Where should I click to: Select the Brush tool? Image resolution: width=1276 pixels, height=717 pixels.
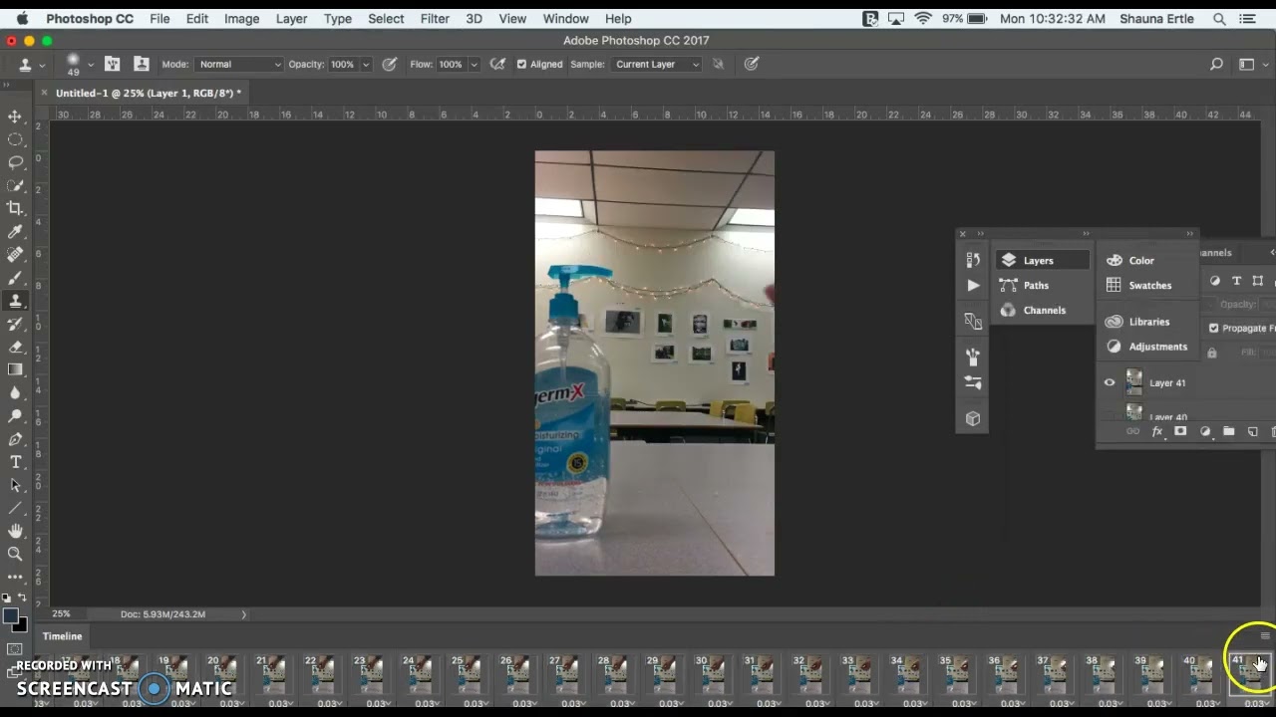[x=15, y=278]
